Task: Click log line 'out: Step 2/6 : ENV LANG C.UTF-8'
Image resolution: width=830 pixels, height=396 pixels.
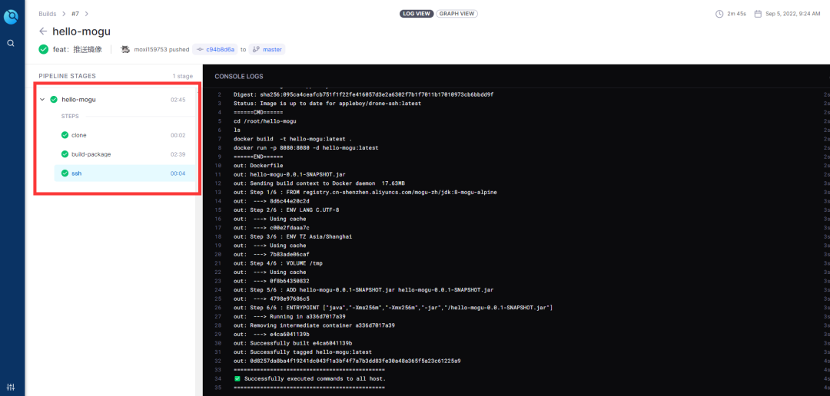Action: point(287,210)
